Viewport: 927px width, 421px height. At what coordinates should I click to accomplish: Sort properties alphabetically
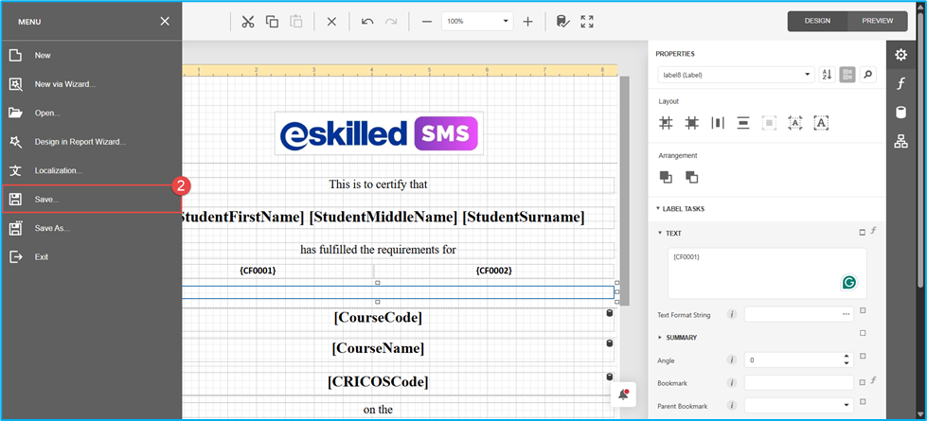pyautogui.click(x=827, y=75)
